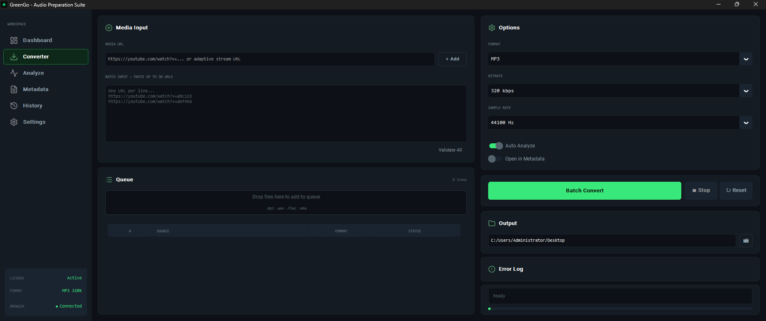The image size is (766, 321).
Task: Click the FORMAT column header in queue
Action: 341,231
